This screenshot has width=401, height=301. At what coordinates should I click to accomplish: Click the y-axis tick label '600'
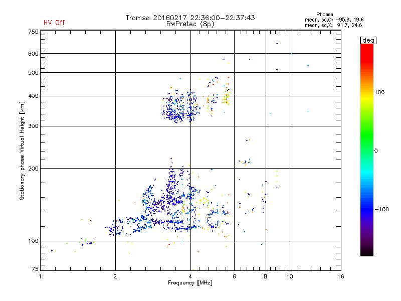[33, 54]
